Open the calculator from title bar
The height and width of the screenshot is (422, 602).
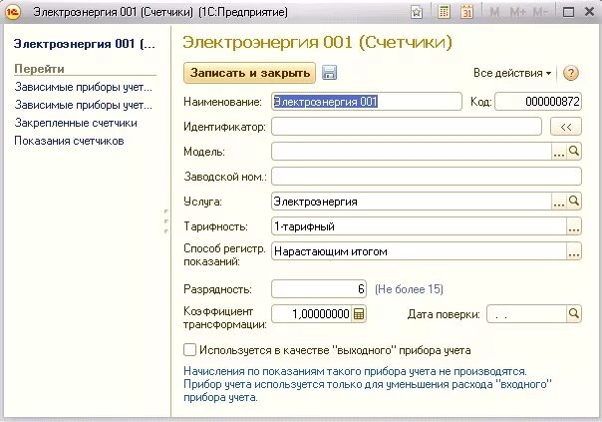click(x=444, y=12)
